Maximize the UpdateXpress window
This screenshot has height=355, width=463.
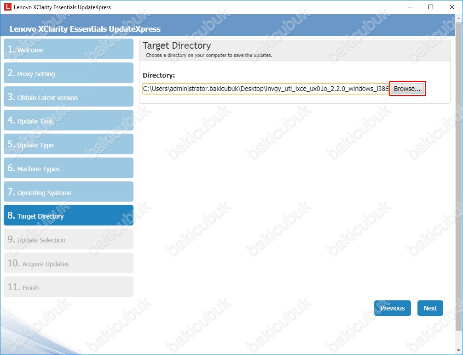(430, 7)
